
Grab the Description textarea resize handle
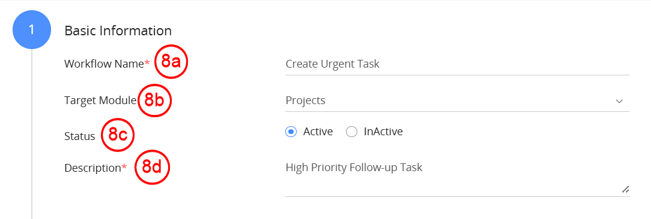[625, 189]
